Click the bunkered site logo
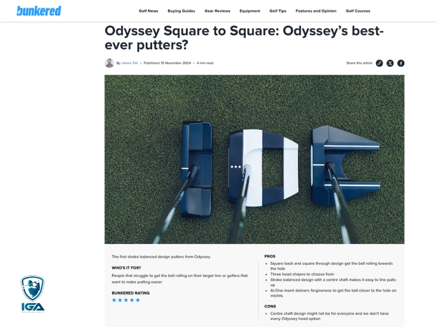This screenshot has height=327, width=436. tap(39, 11)
